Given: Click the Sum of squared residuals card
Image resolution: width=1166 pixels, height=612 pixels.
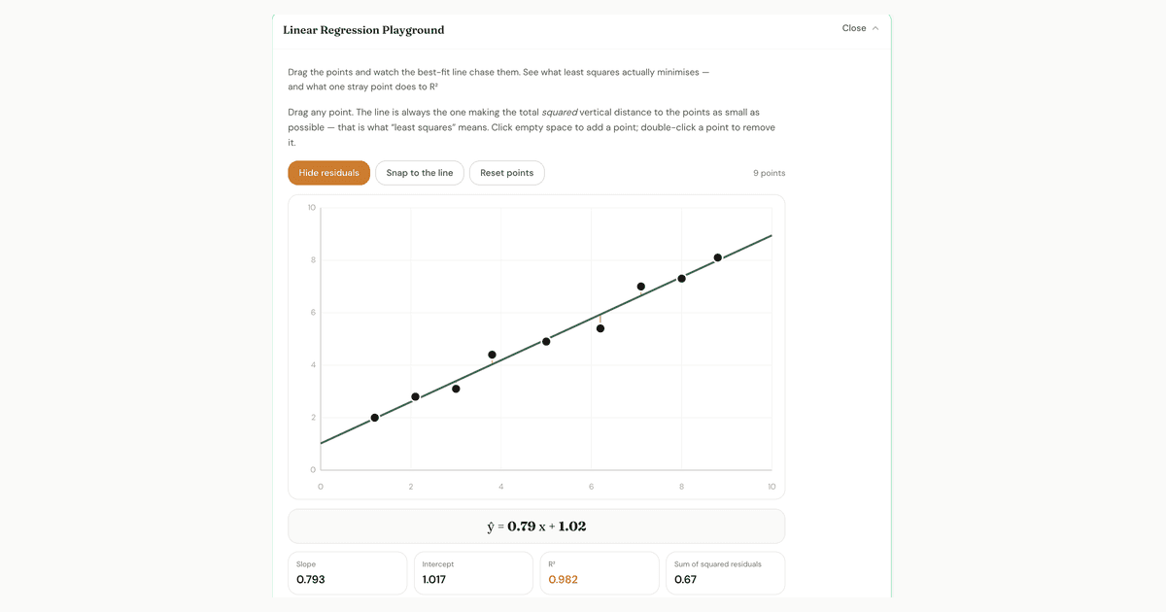Looking at the screenshot, I should 726,573.
